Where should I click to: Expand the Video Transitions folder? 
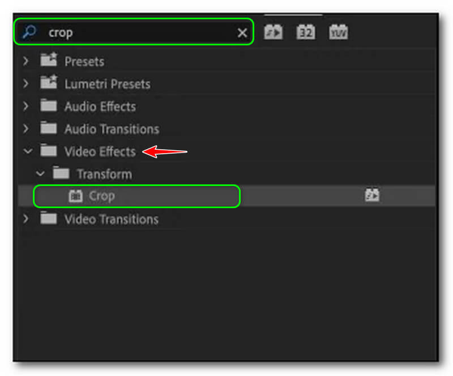[25, 219]
